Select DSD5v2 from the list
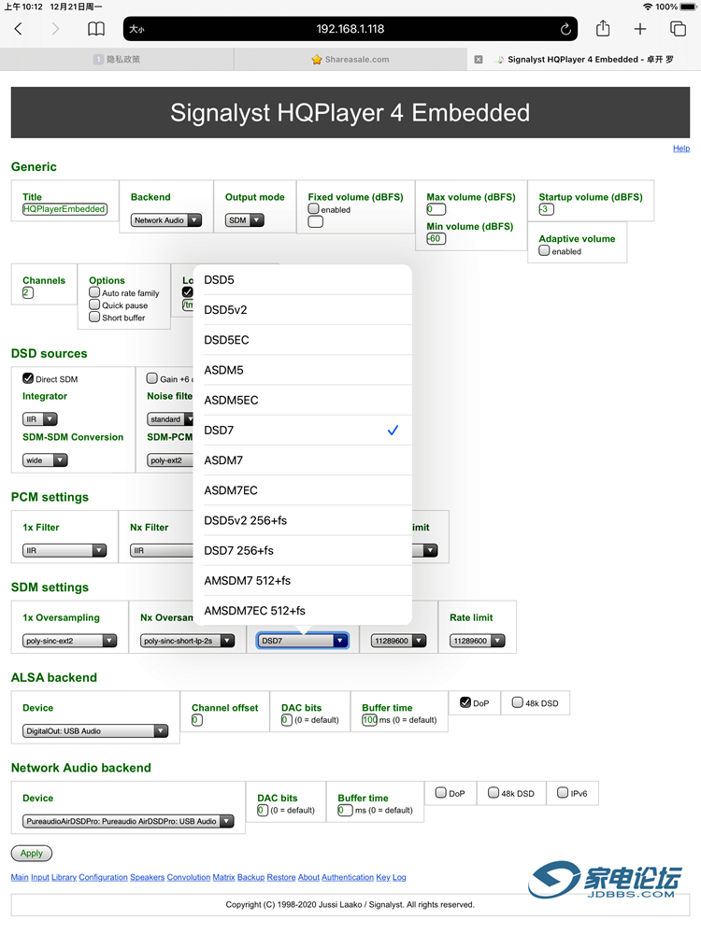 pyautogui.click(x=303, y=310)
